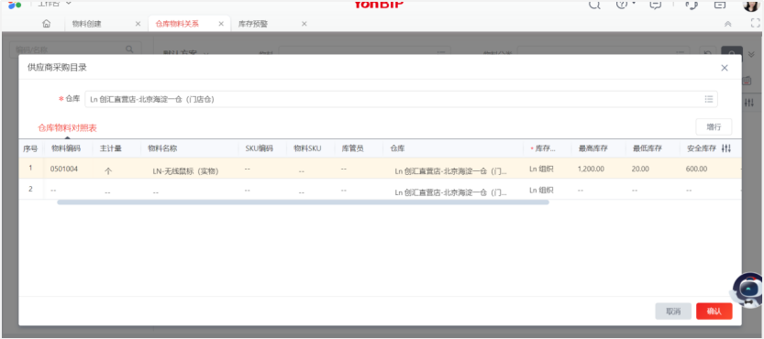764x339 pixels.
Task: Select the cell LN-无线鼠标（实物）
Action: click(x=185, y=171)
